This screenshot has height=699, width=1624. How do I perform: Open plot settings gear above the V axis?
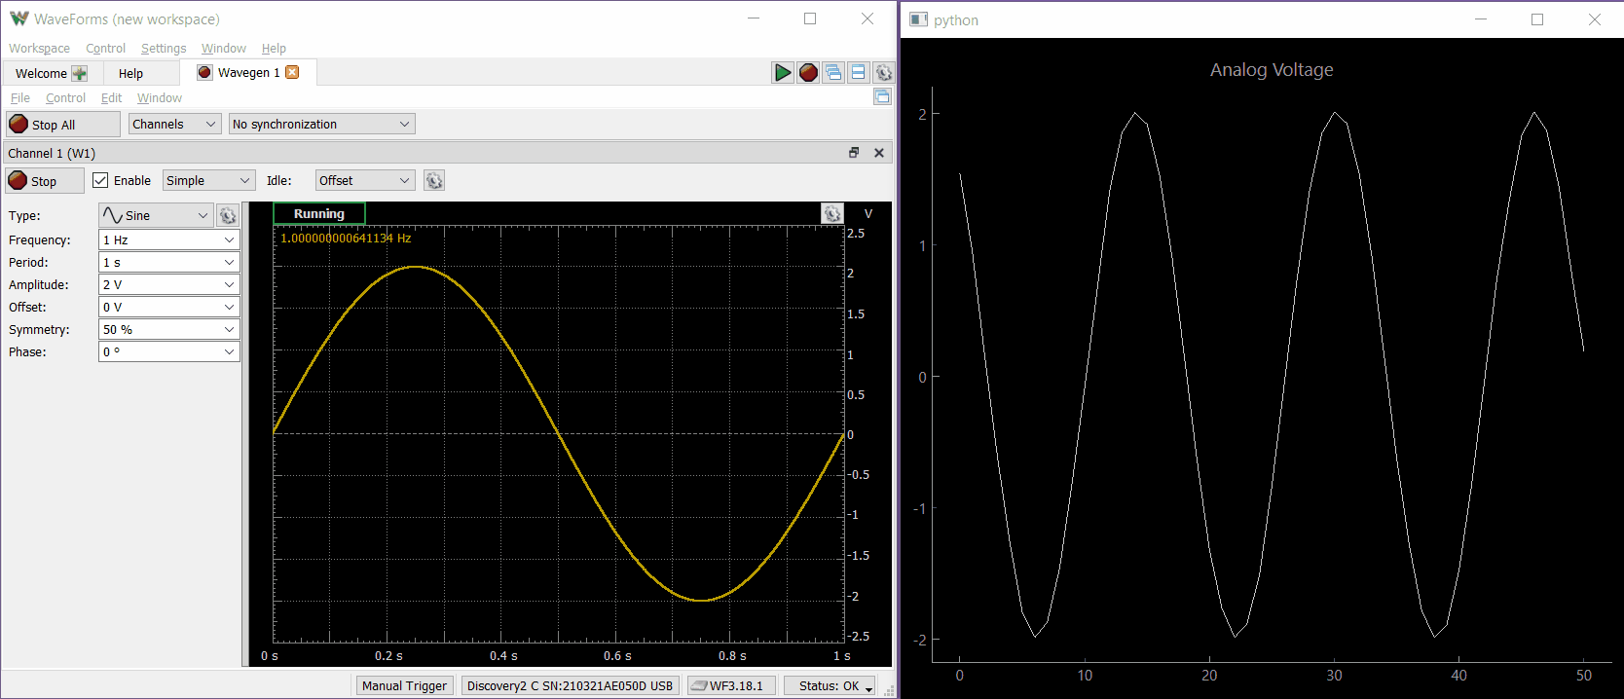point(831,214)
